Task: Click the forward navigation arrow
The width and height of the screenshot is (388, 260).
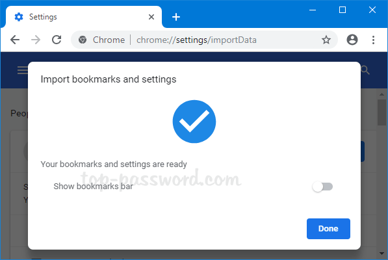Action: (x=36, y=40)
